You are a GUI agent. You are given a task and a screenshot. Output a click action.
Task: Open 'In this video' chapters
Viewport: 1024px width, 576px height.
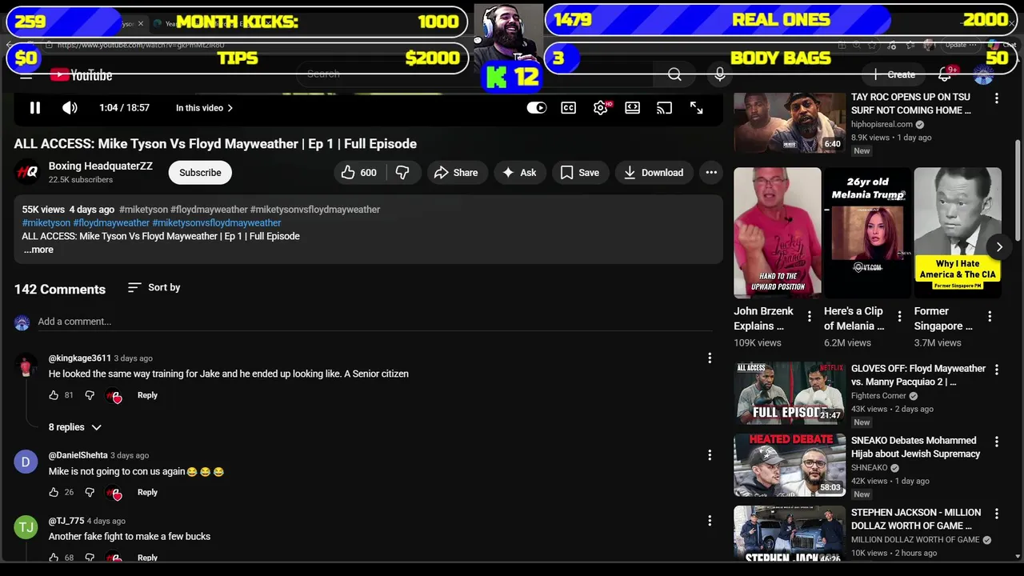coord(205,108)
